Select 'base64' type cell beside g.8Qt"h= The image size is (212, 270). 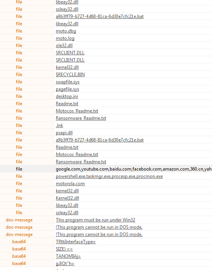tap(19, 263)
